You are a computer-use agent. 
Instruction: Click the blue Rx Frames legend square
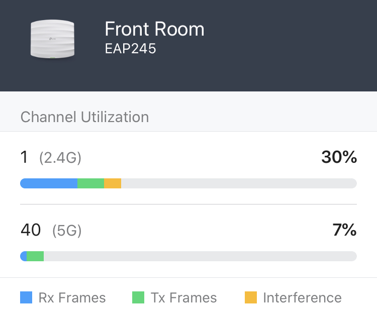[26, 297]
